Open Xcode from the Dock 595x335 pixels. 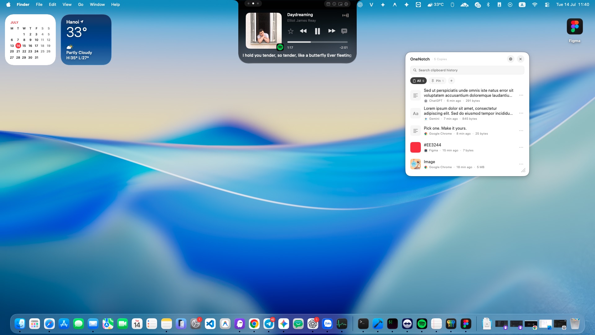tap(378, 324)
